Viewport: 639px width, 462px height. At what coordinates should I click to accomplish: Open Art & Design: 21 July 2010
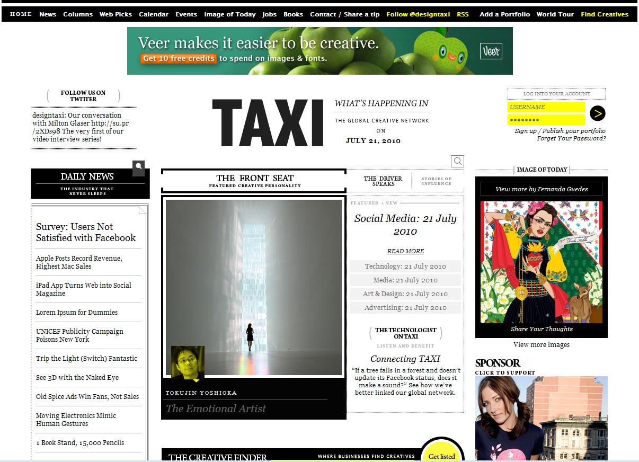405,294
